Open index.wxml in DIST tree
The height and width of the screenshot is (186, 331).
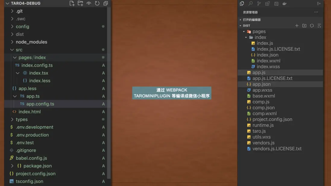(269, 61)
